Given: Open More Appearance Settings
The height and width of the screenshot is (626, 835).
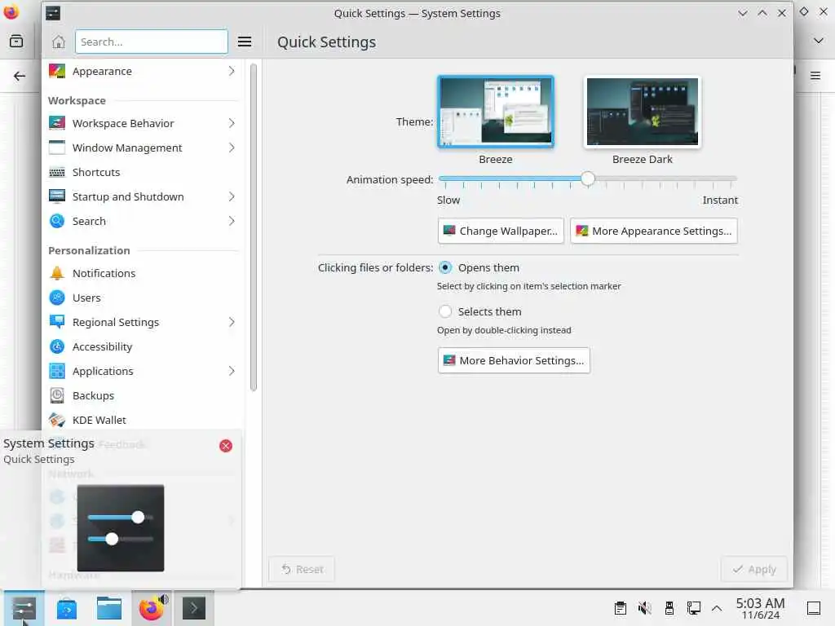Looking at the screenshot, I should point(654,231).
